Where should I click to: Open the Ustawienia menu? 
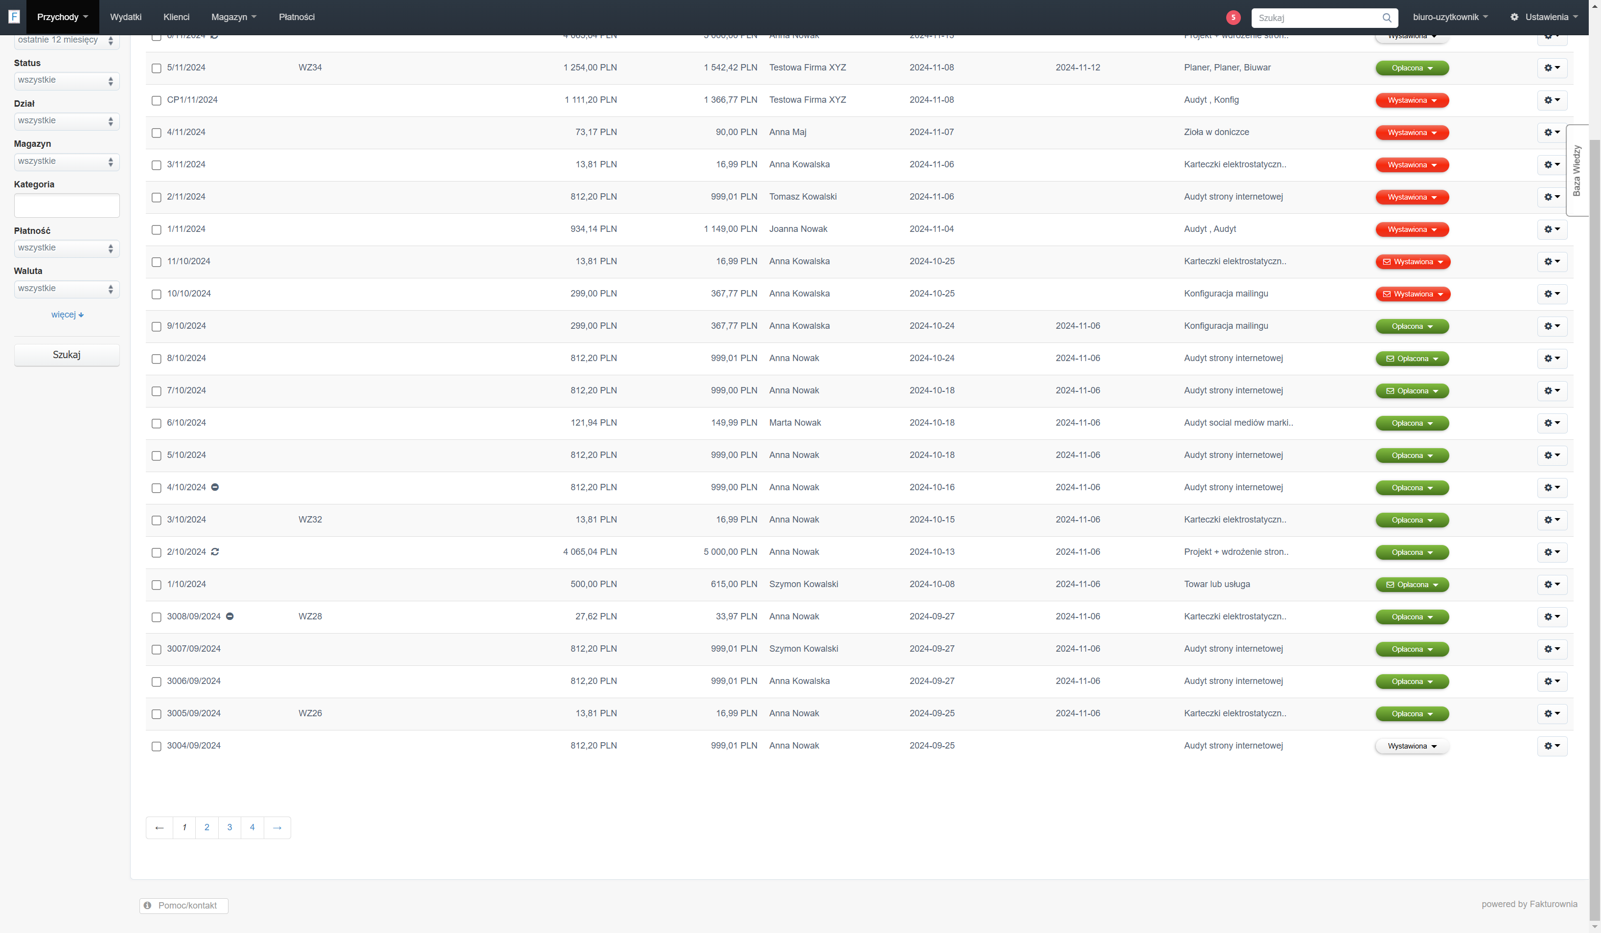coord(1544,17)
